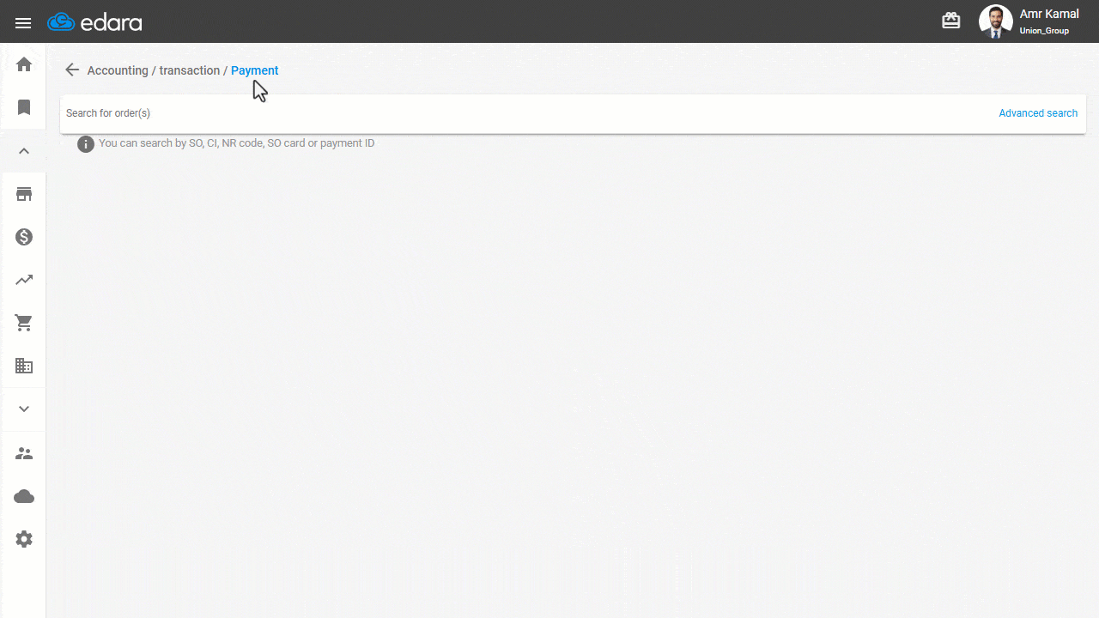Open the settings gear in sidebar
Viewport: 1099px width, 618px height.
coord(24,539)
